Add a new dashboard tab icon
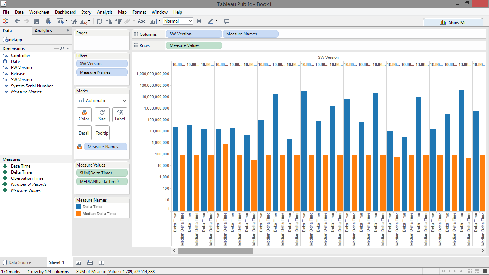 pyautogui.click(x=90, y=262)
